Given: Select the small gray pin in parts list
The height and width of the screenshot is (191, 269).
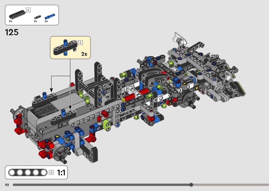Looking at the screenshot, I should [38, 16].
